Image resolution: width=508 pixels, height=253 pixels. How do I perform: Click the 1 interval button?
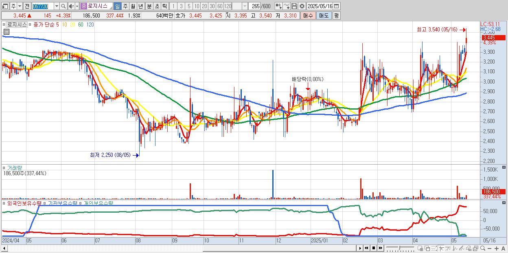point(173,6)
